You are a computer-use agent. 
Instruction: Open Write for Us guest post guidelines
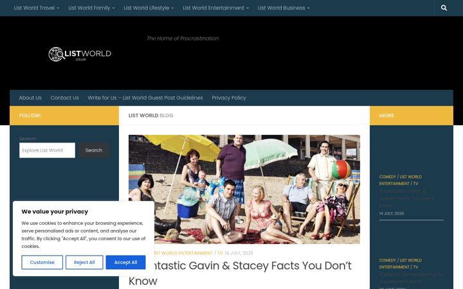pyautogui.click(x=145, y=98)
